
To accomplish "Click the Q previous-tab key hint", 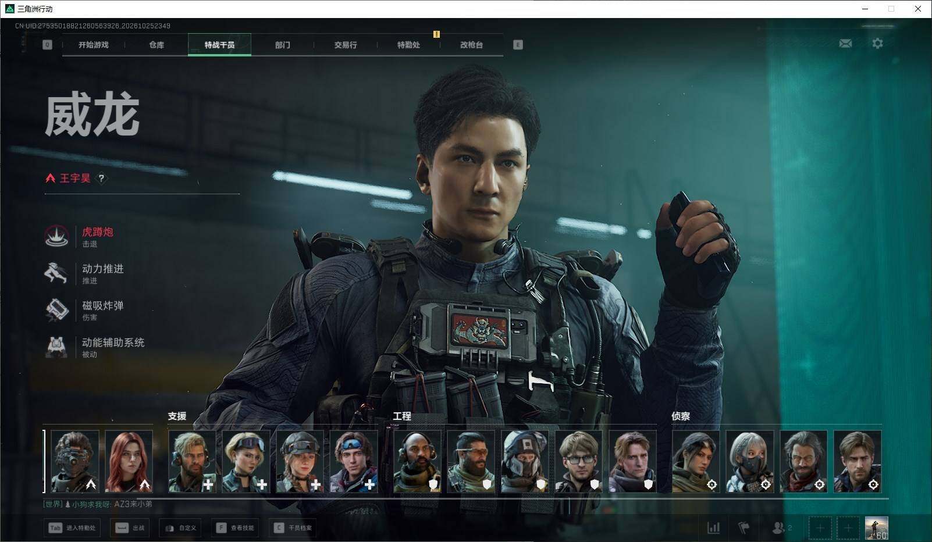I will [x=47, y=45].
